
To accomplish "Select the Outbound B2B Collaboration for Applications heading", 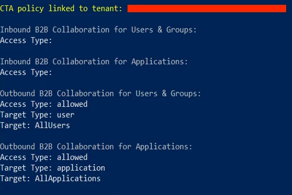I will [x=96, y=146].
